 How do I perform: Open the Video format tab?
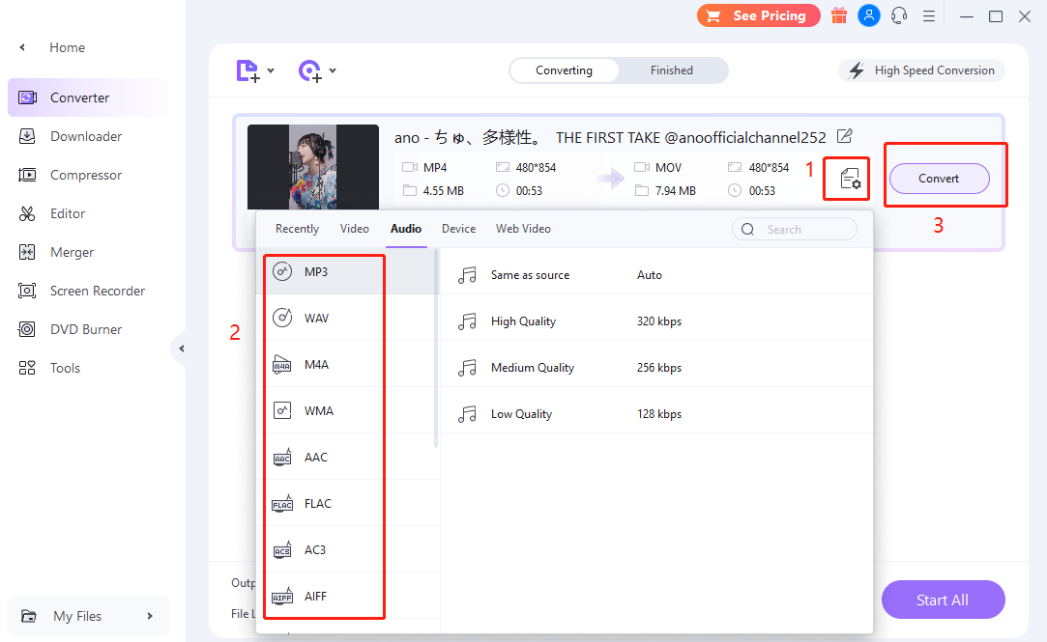click(354, 228)
